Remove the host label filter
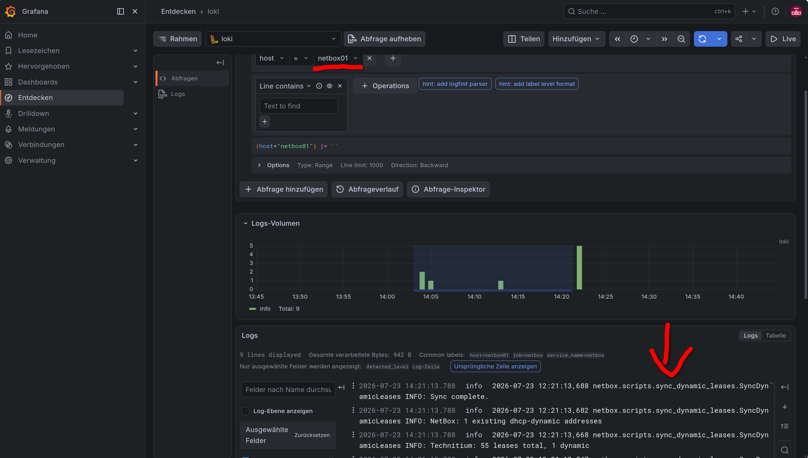Image resolution: width=808 pixels, height=458 pixels. pyautogui.click(x=369, y=58)
